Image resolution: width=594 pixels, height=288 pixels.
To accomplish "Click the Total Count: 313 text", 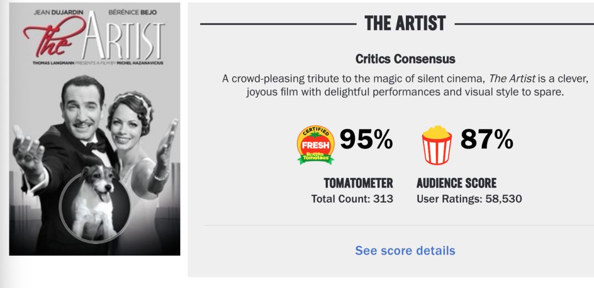I will pyautogui.click(x=352, y=199).
